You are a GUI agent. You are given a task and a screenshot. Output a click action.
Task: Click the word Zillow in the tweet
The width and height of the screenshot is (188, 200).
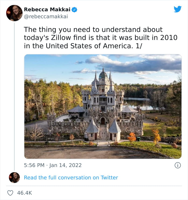tap(61, 38)
